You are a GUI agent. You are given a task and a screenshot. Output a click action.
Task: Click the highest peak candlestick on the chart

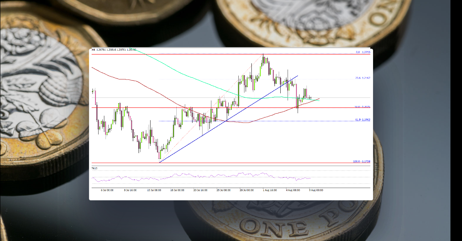[264, 58]
